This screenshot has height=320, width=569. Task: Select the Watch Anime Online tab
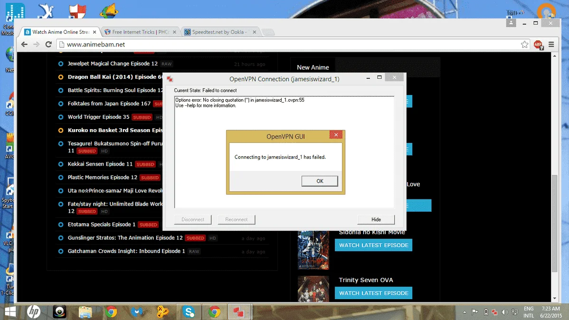click(x=60, y=32)
